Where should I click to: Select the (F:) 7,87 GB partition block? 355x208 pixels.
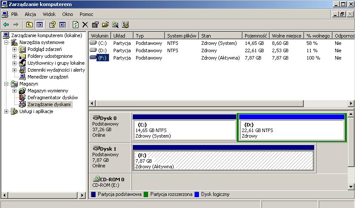pos(223,158)
